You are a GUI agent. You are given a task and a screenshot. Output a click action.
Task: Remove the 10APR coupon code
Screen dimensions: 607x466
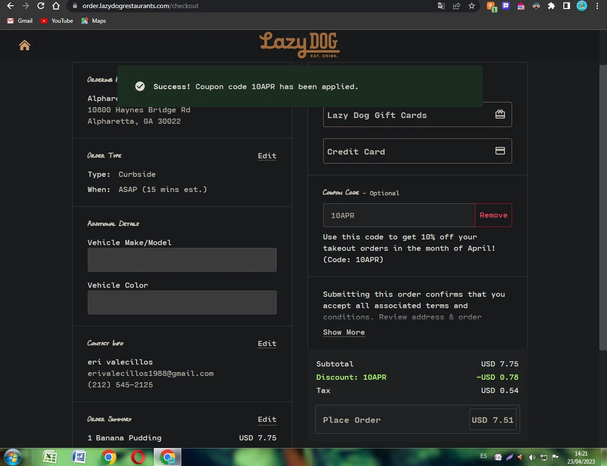click(494, 215)
